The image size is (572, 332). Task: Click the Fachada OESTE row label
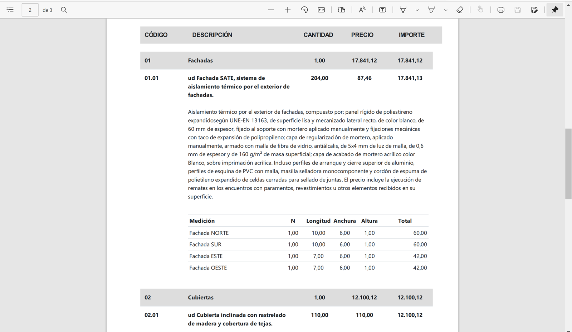(x=208, y=268)
